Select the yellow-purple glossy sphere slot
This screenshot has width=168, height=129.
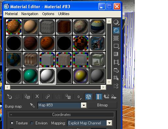(x=81, y=76)
